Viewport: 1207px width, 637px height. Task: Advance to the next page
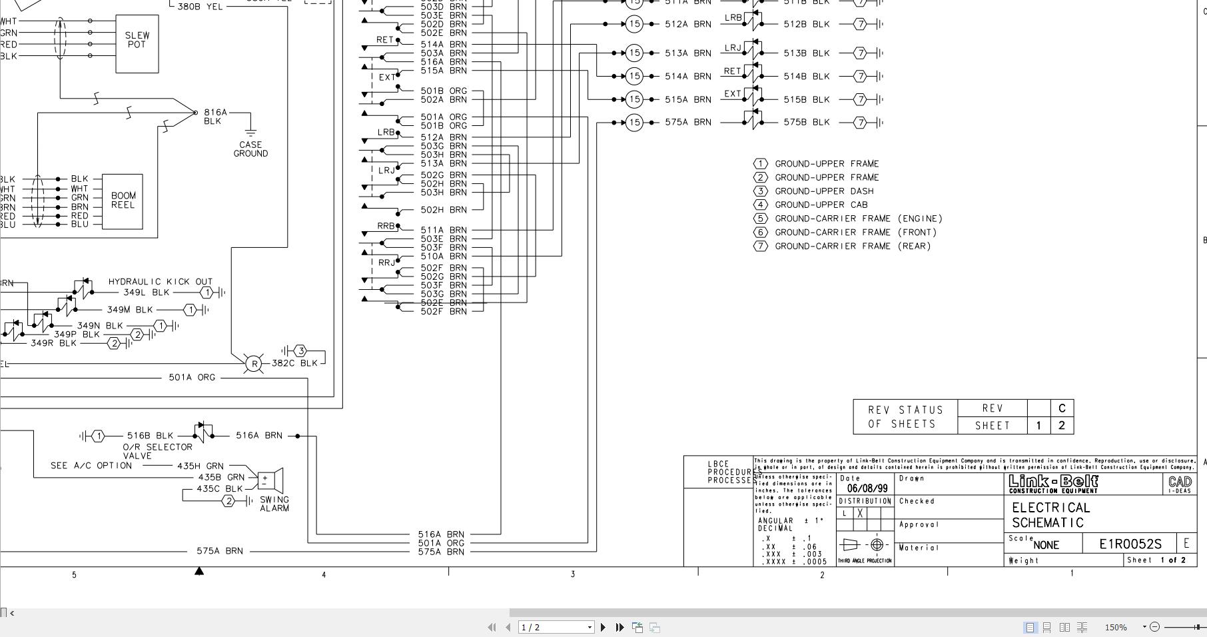coord(603,627)
